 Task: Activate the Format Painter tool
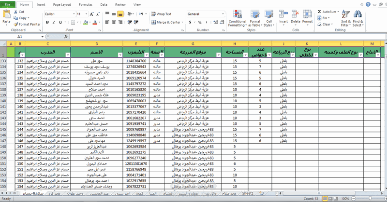coord(27,24)
